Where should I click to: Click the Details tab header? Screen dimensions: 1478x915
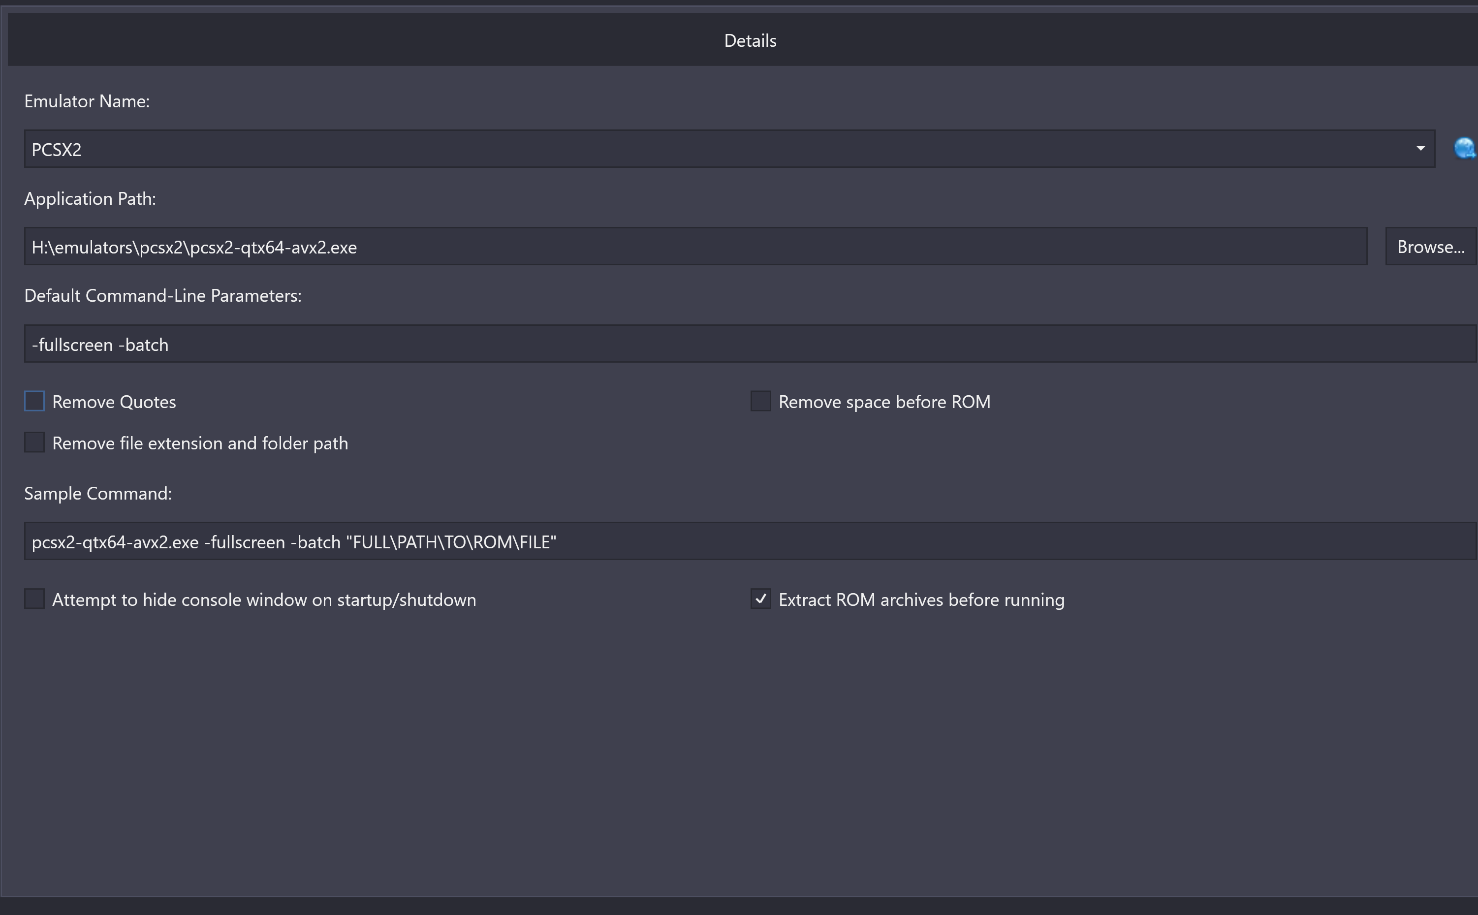pyautogui.click(x=750, y=40)
